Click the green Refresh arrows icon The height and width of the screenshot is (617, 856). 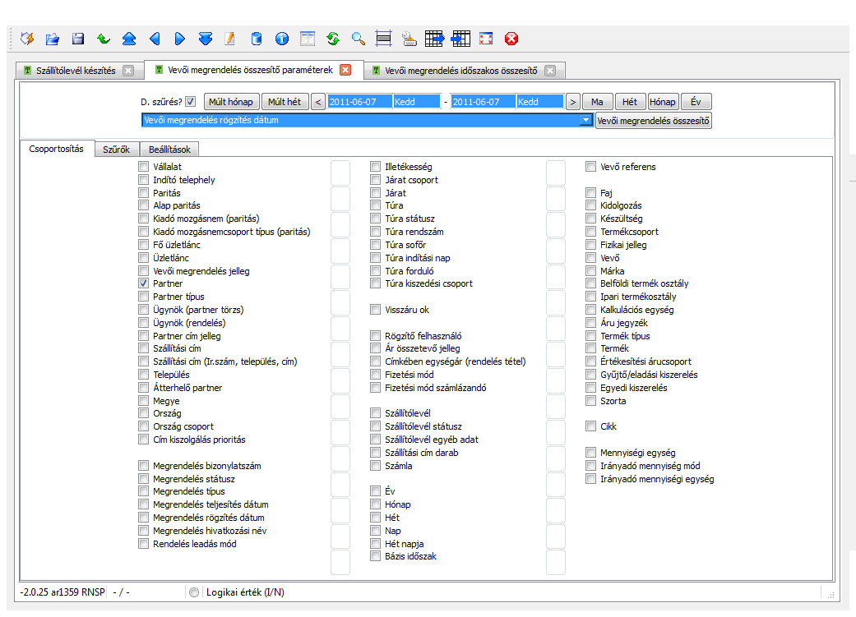pos(332,39)
